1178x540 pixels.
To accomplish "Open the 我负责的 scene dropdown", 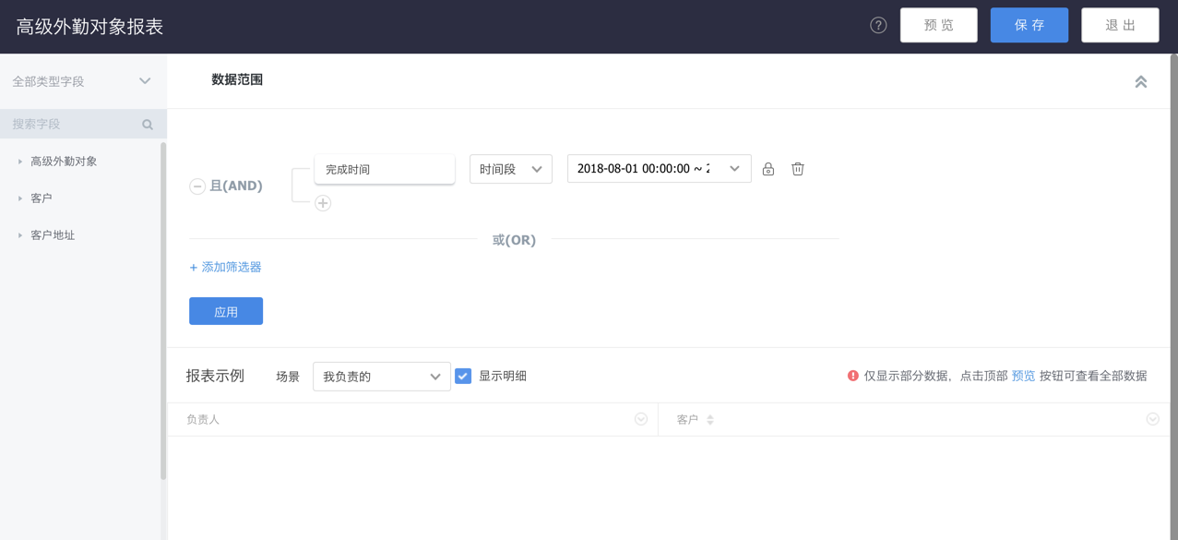I will [382, 377].
